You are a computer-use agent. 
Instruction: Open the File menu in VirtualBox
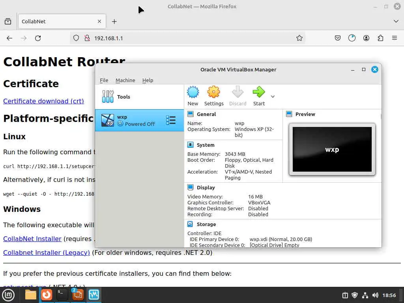[x=104, y=80]
